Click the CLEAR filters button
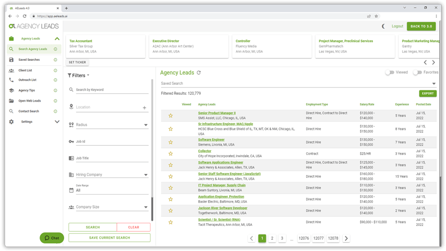Viewport: 446px width, 251px height. click(x=133, y=227)
